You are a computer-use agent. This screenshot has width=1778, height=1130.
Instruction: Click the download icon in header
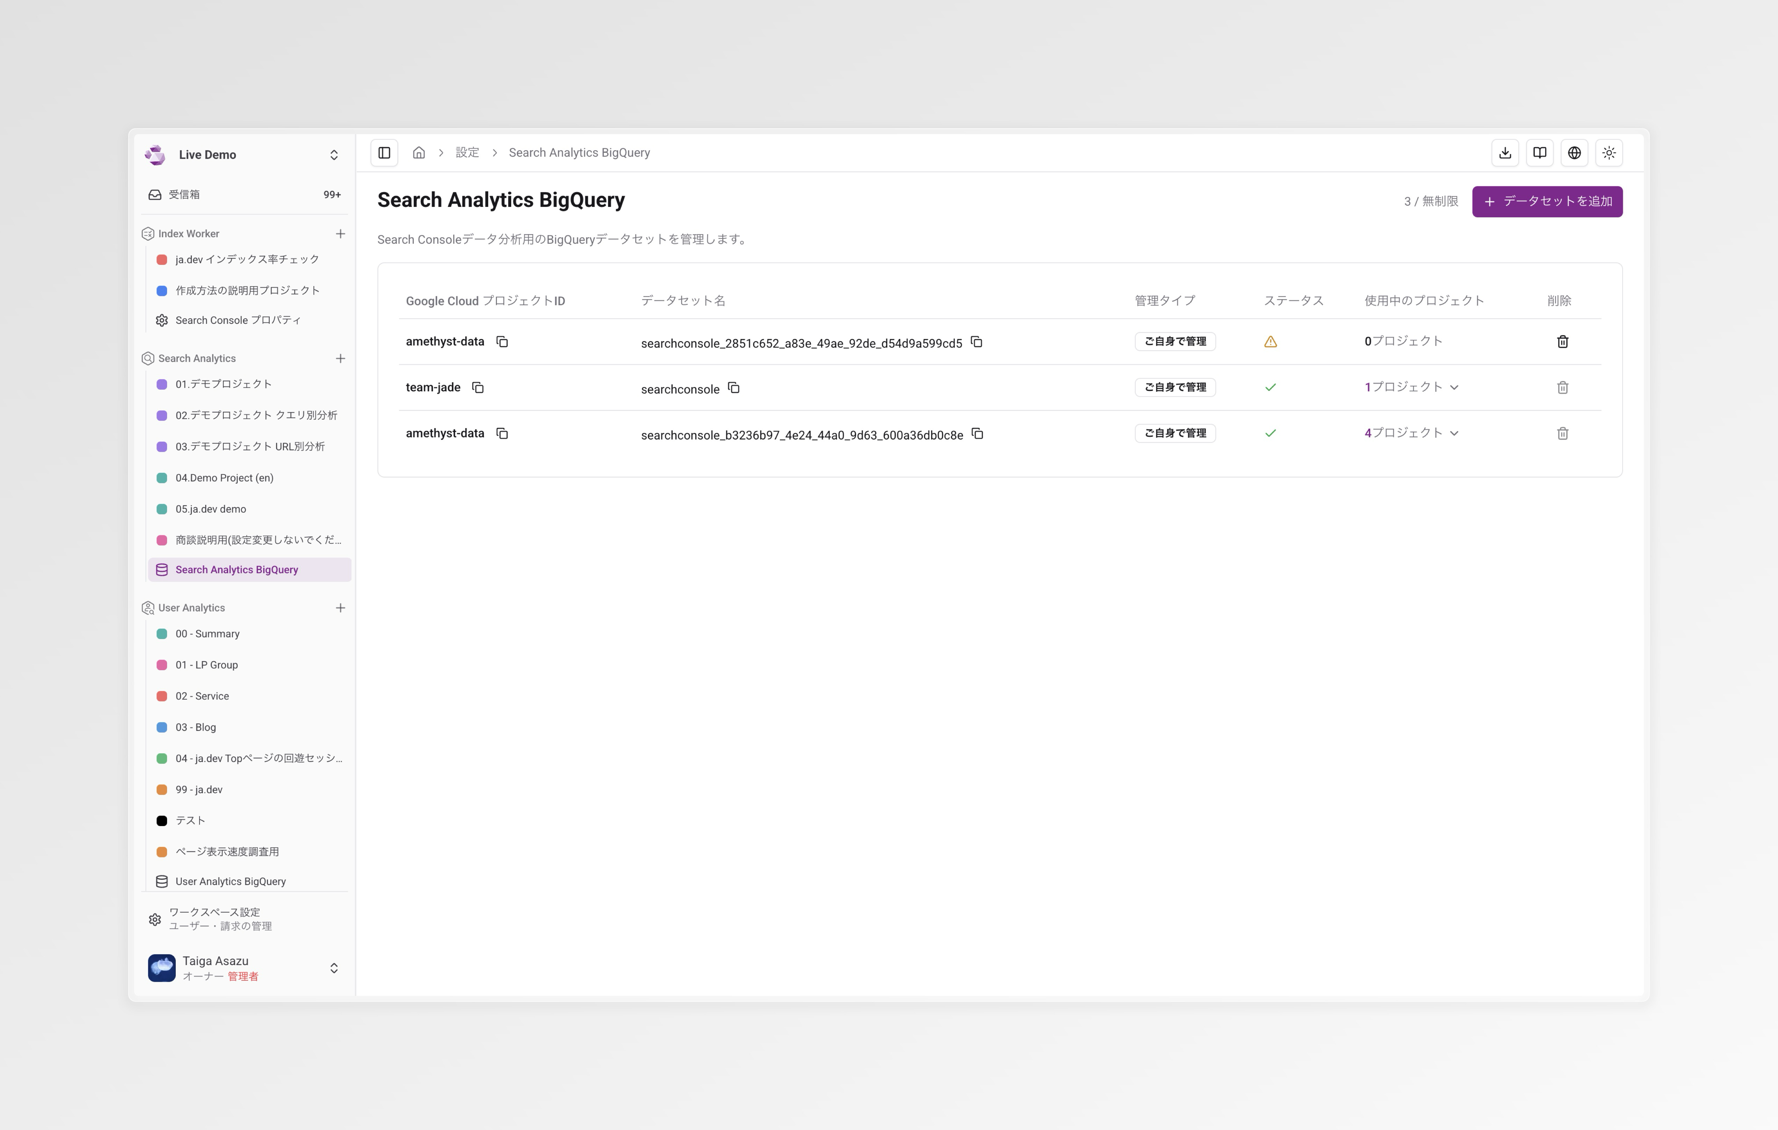(1505, 153)
